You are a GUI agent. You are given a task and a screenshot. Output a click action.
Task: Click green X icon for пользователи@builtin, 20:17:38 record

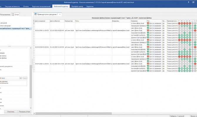point(184,66)
